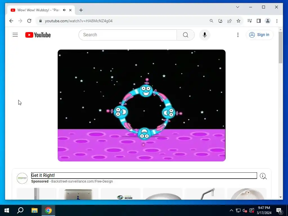
Task: Expand the tab search chevron
Action: [x=238, y=7]
